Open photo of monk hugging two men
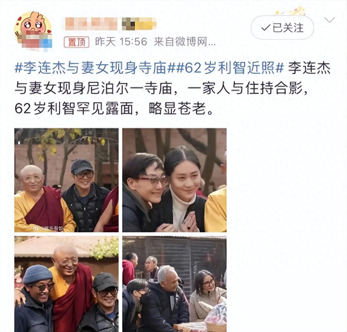Viewport: 347px width, 332px height. coord(67,284)
